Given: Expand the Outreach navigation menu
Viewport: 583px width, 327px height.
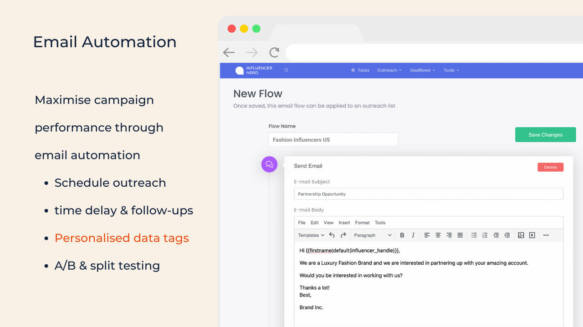Looking at the screenshot, I should tap(389, 70).
